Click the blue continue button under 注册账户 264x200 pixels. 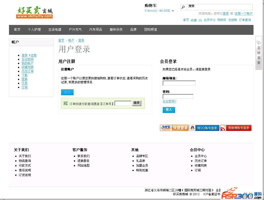pos(67,92)
